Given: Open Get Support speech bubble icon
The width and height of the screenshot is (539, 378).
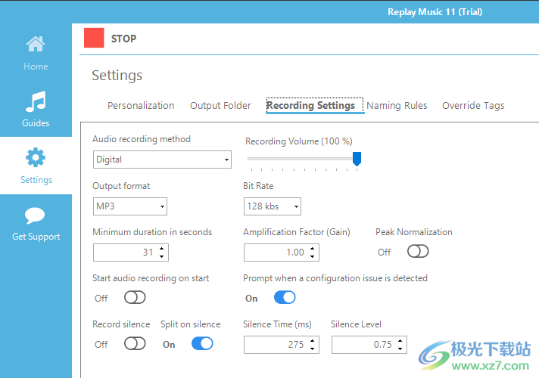Looking at the screenshot, I should 35,215.
